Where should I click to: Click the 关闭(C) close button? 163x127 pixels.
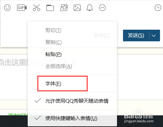pyautogui.click(x=102, y=35)
